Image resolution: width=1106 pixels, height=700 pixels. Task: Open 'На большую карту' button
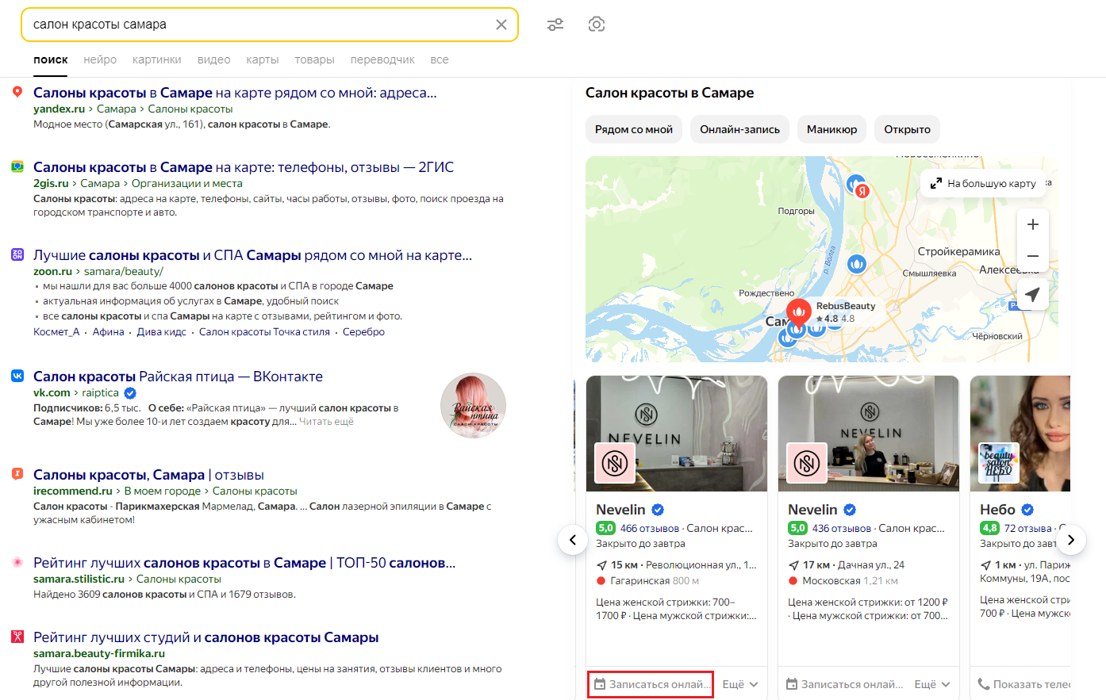983,183
